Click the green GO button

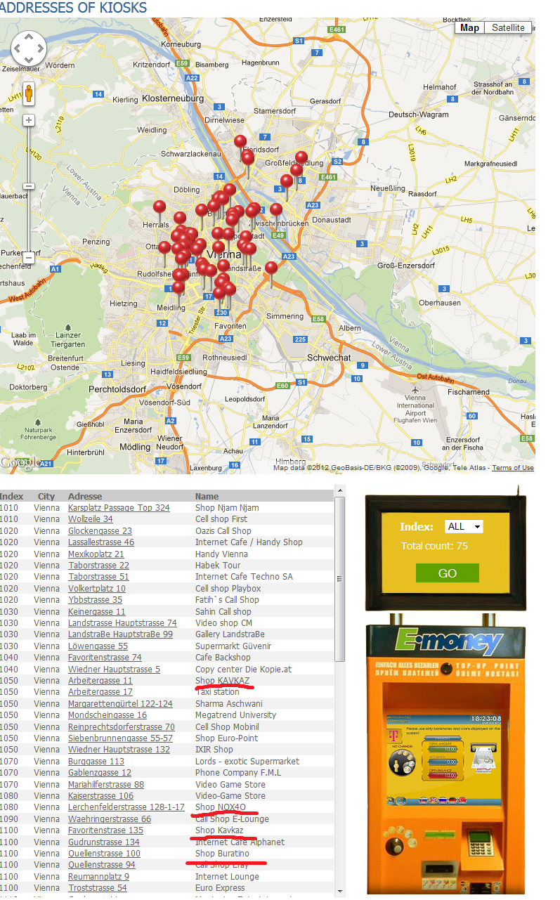448,573
